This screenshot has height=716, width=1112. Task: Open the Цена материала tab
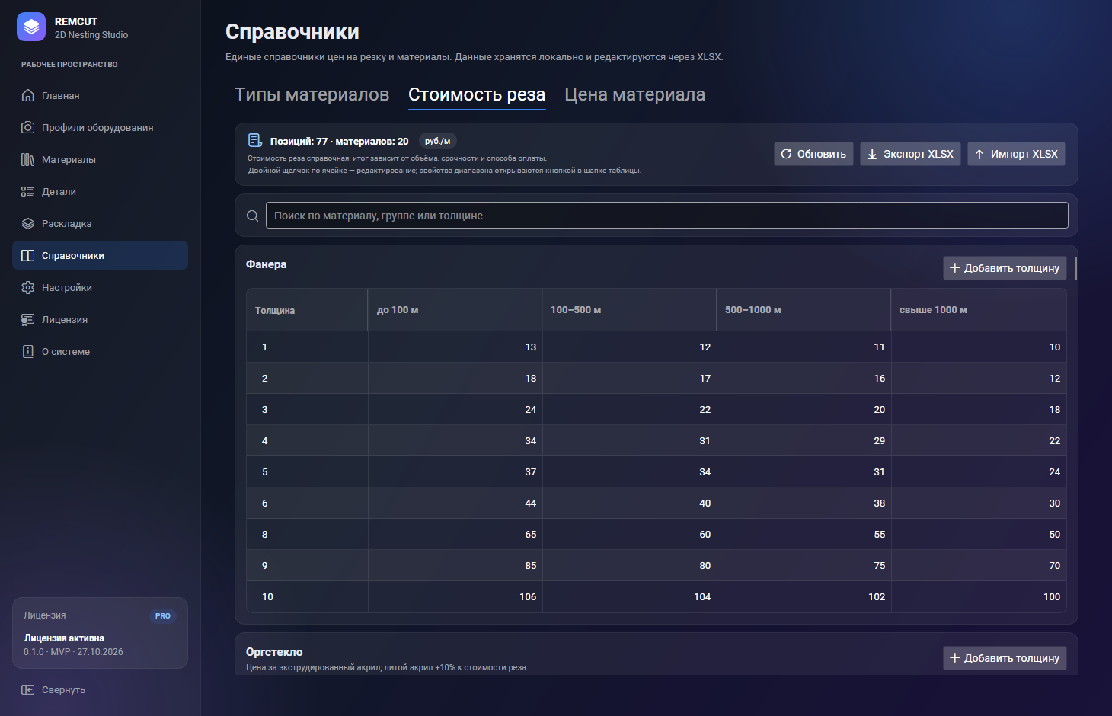635,94
